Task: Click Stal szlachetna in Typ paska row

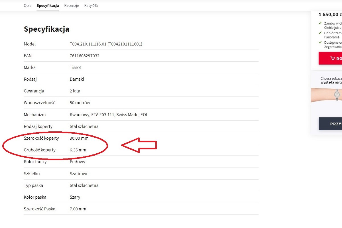Action: (84, 185)
